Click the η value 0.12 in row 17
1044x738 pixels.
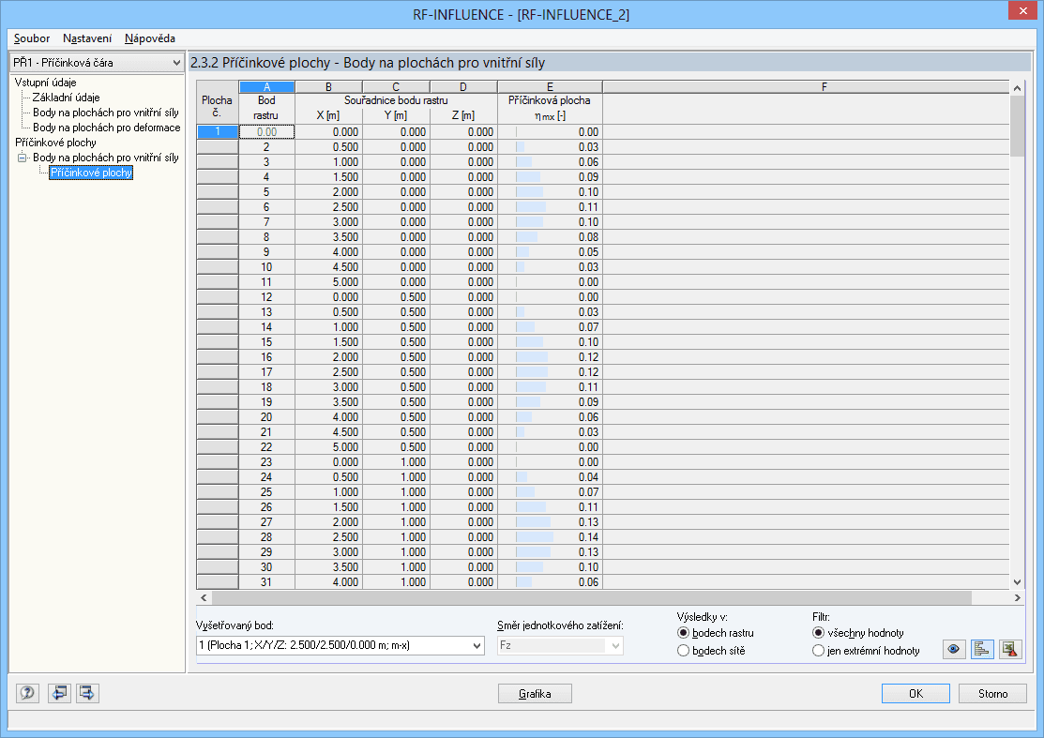[550, 372]
